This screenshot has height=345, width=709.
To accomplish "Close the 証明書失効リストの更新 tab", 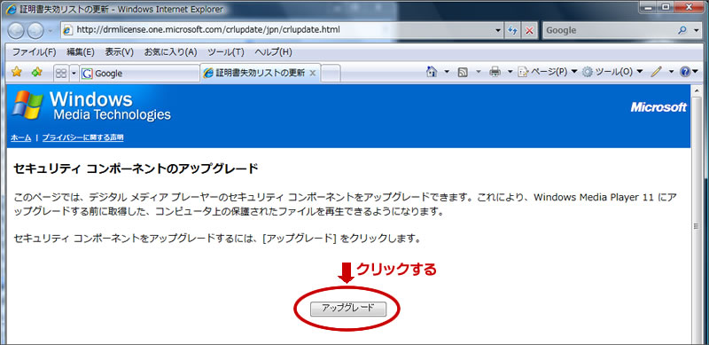I will [312, 73].
